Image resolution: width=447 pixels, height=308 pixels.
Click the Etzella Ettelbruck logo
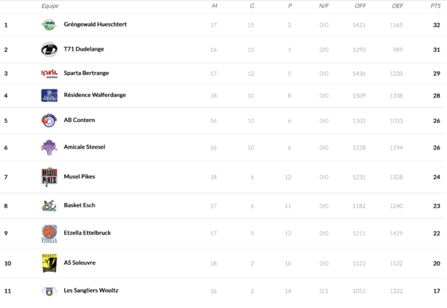tap(49, 233)
